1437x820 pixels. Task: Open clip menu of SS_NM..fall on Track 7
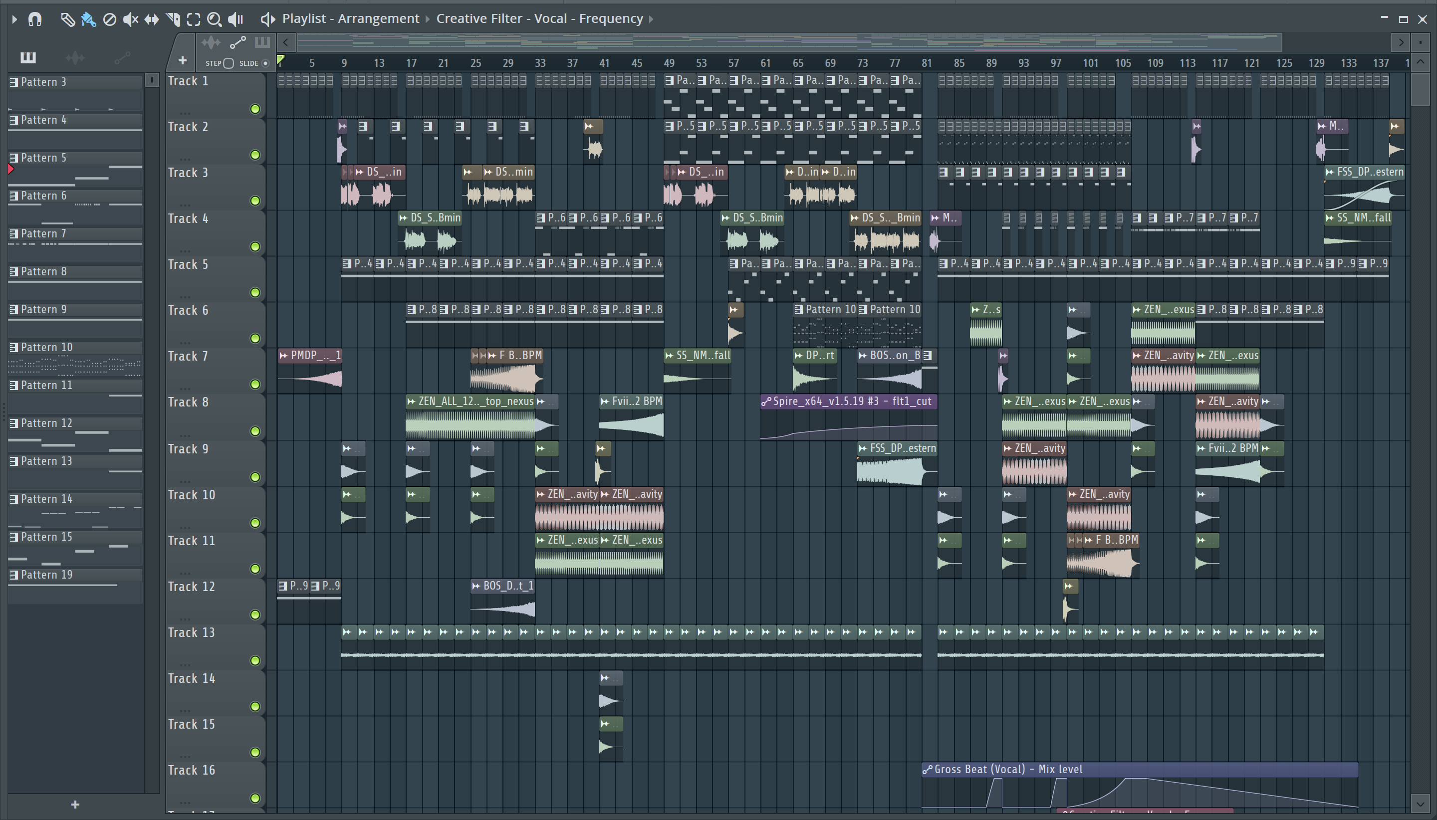click(669, 355)
